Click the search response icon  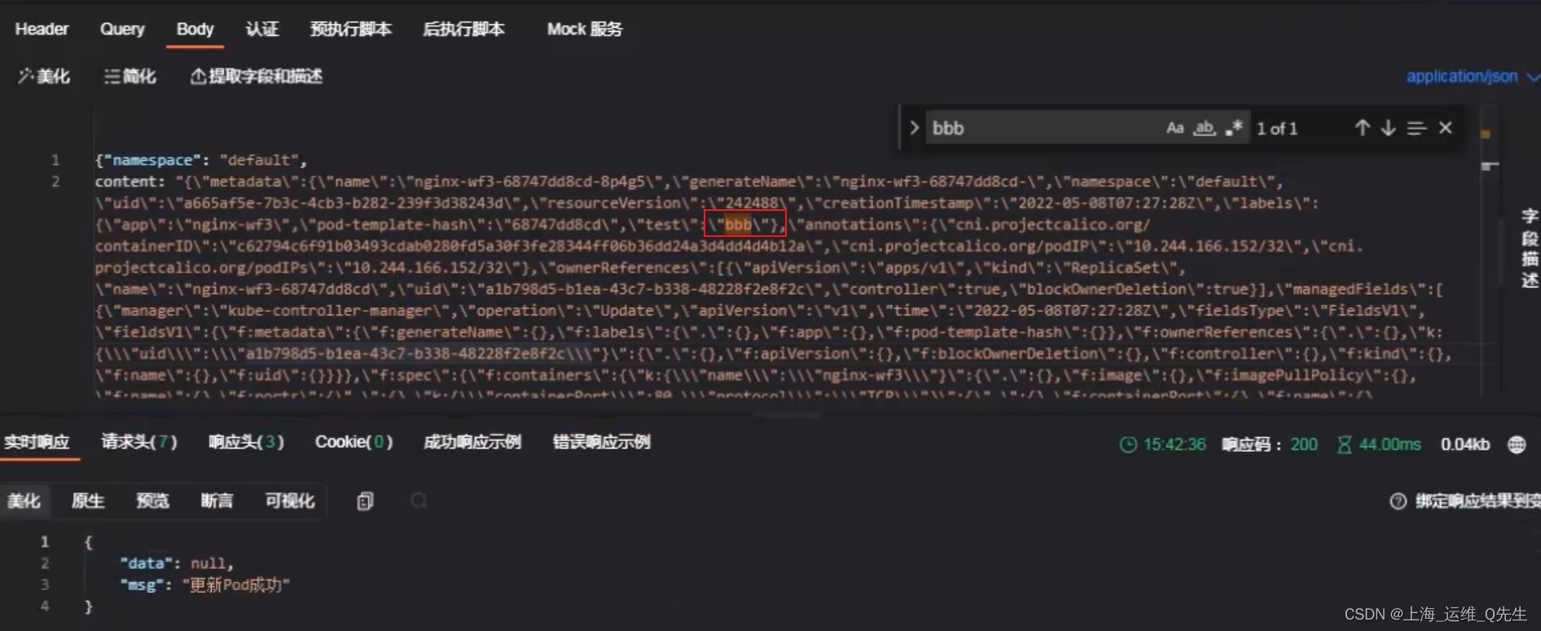pos(419,501)
